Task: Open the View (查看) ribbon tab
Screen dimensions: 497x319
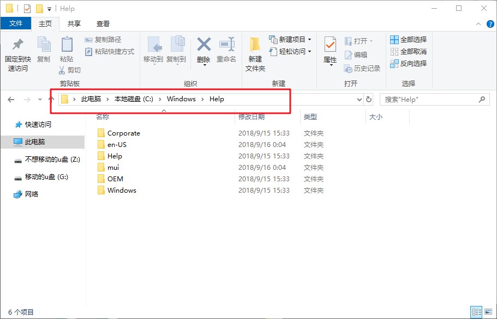Action: pyautogui.click(x=103, y=23)
